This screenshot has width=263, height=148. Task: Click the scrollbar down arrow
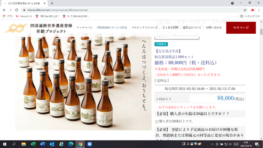[x=261, y=139]
